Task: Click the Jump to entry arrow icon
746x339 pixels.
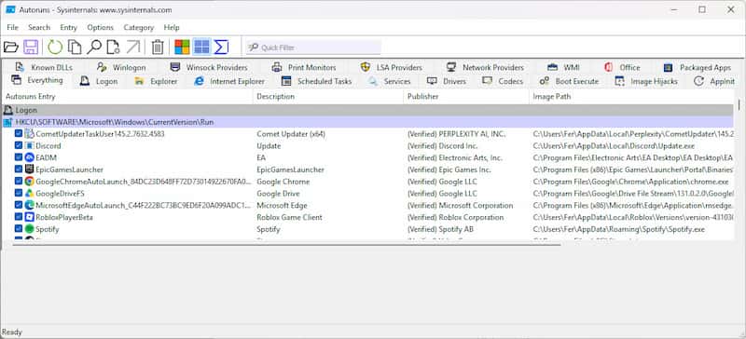Action: pos(133,47)
